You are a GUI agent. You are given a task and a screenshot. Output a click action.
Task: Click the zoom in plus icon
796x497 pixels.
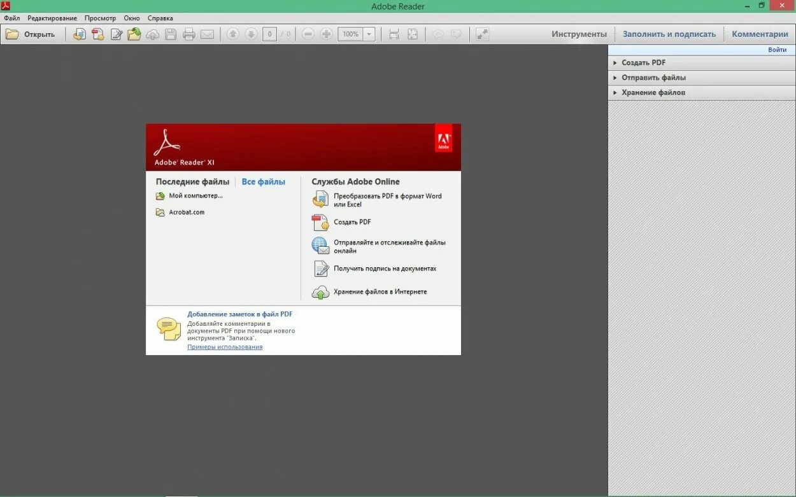(326, 34)
